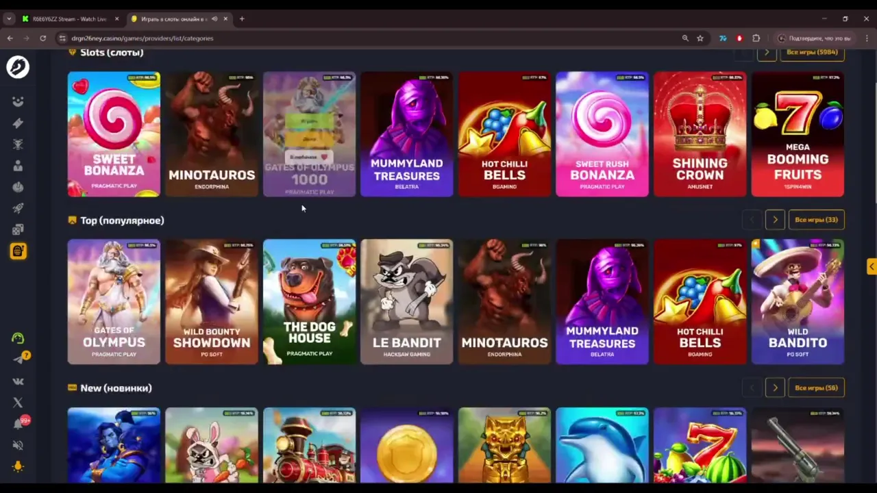Open Hot Chilli Bells in the Top row

(x=700, y=302)
